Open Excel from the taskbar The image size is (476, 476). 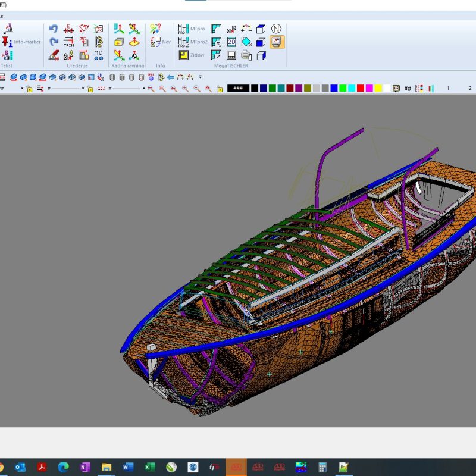pos(149,466)
